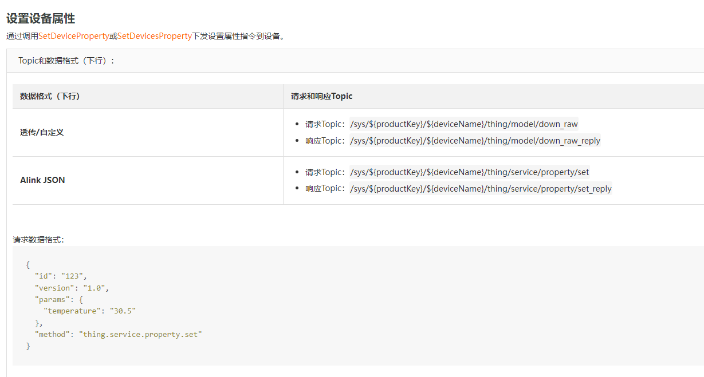Click the "method" thing.service.property.set line
The width and height of the screenshot is (704, 377).
coord(119,334)
